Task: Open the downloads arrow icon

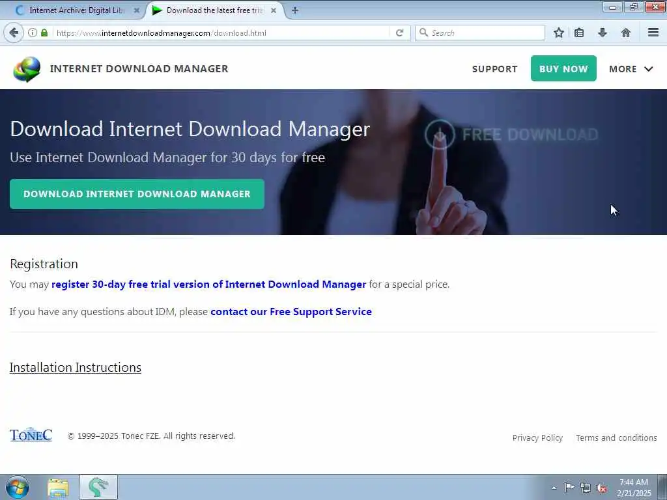Action: tap(603, 33)
